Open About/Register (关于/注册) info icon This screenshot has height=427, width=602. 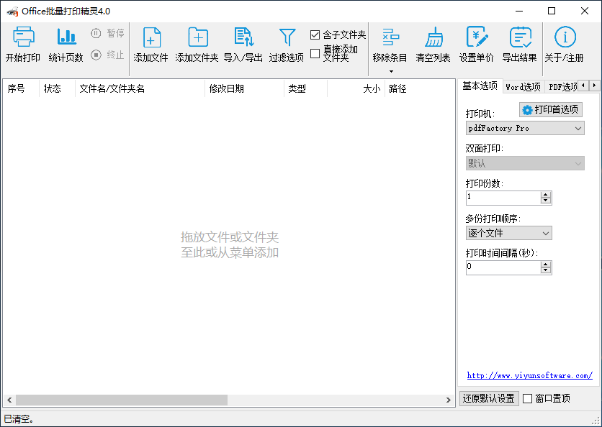coord(565,37)
